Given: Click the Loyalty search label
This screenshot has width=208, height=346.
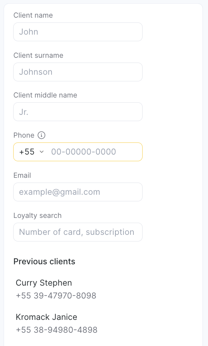Looking at the screenshot, I should pyautogui.click(x=37, y=216).
